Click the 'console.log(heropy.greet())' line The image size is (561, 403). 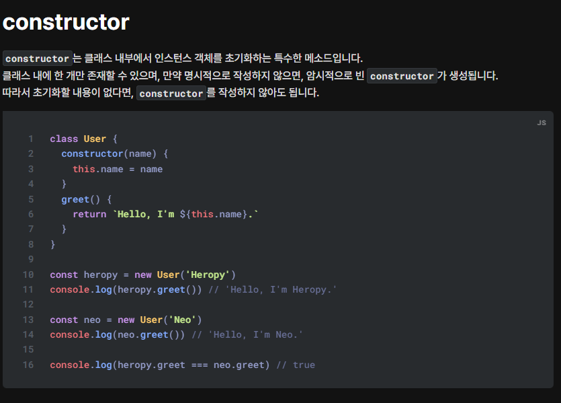[193, 290]
